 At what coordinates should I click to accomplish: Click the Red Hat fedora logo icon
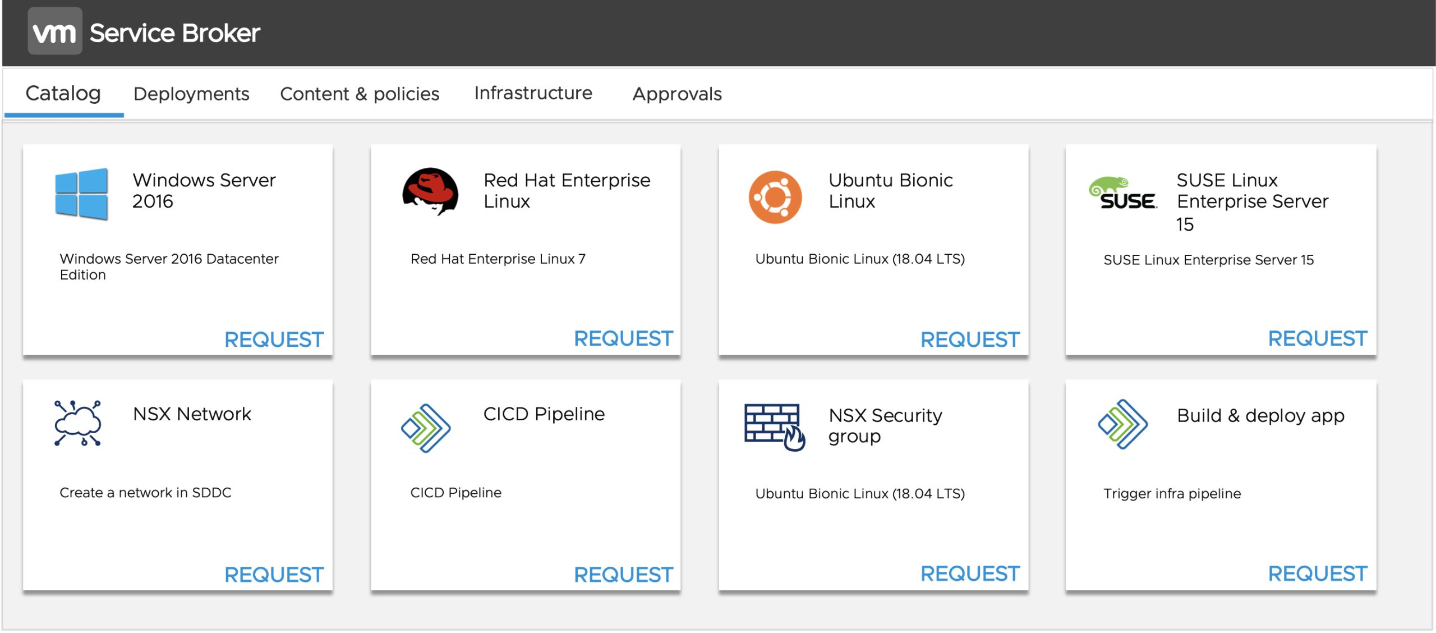tap(430, 191)
